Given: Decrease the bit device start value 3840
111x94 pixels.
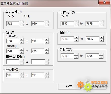Looking at the screenshot, I should pyautogui.click(x=76, y=25).
